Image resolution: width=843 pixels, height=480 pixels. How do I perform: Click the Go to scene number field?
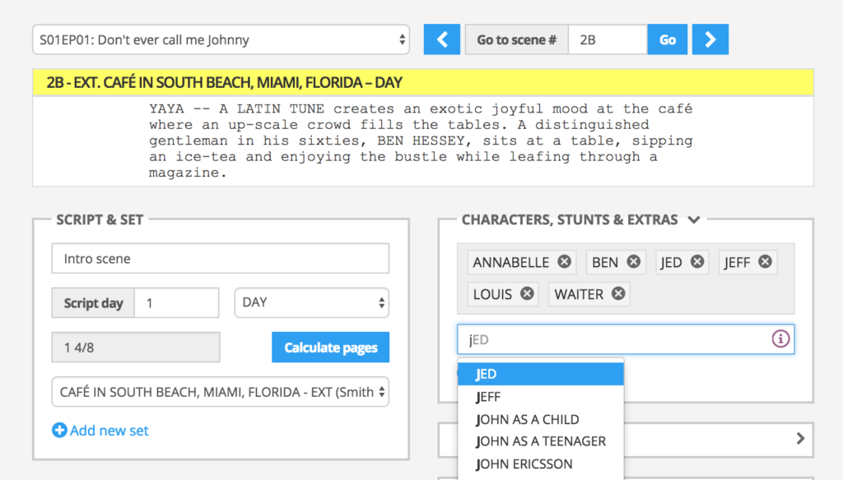607,39
